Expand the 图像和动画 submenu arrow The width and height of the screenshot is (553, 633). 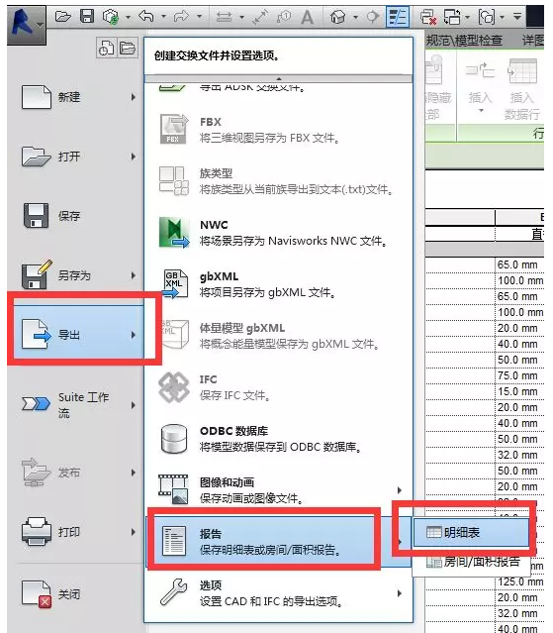coord(400,490)
